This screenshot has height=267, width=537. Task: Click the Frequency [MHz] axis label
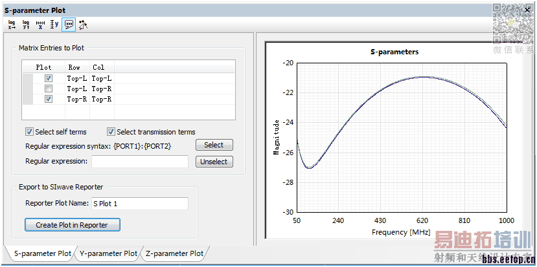coord(401,232)
